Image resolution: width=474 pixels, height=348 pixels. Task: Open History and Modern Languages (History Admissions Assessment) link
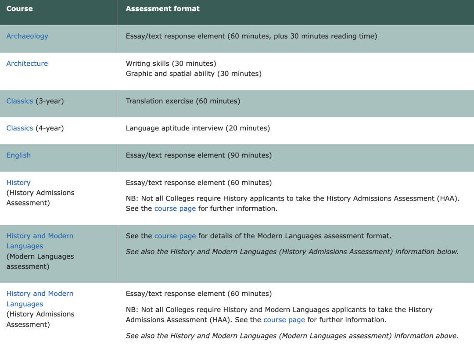[39, 298]
